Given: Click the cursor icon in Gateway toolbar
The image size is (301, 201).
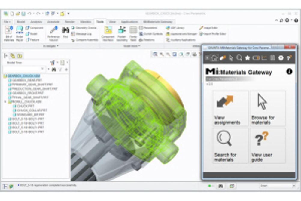Looking at the screenshot, I should click(x=231, y=58).
